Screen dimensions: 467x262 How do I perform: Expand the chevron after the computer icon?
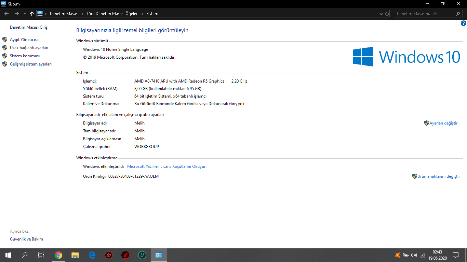tap(46, 14)
